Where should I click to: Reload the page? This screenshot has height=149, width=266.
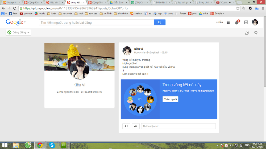(x=15, y=8)
